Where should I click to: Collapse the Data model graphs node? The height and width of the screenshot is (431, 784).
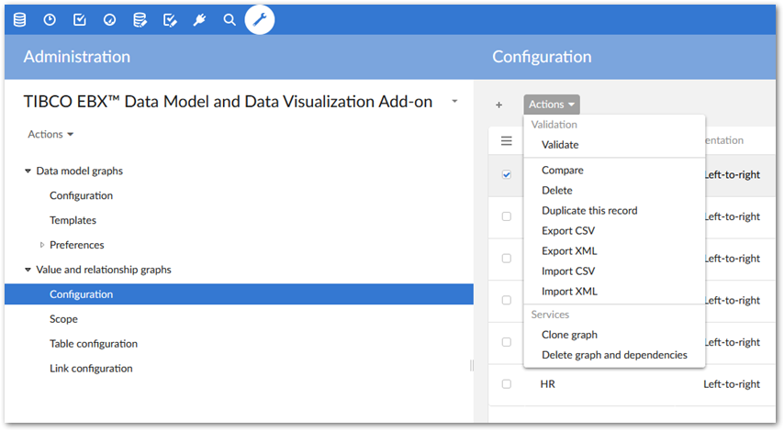click(28, 171)
